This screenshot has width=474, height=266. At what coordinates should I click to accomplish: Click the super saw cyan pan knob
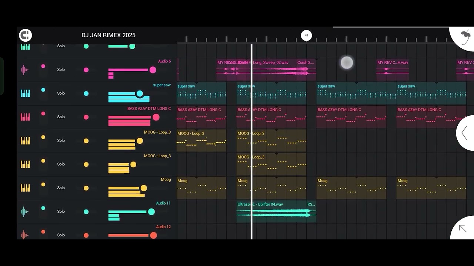click(86, 93)
